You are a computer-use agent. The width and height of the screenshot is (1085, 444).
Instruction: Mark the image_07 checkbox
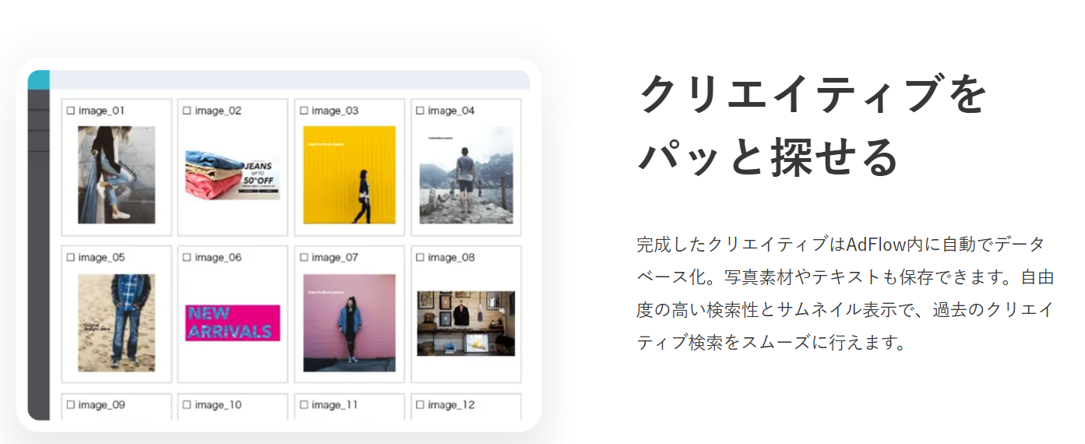pyautogui.click(x=304, y=258)
